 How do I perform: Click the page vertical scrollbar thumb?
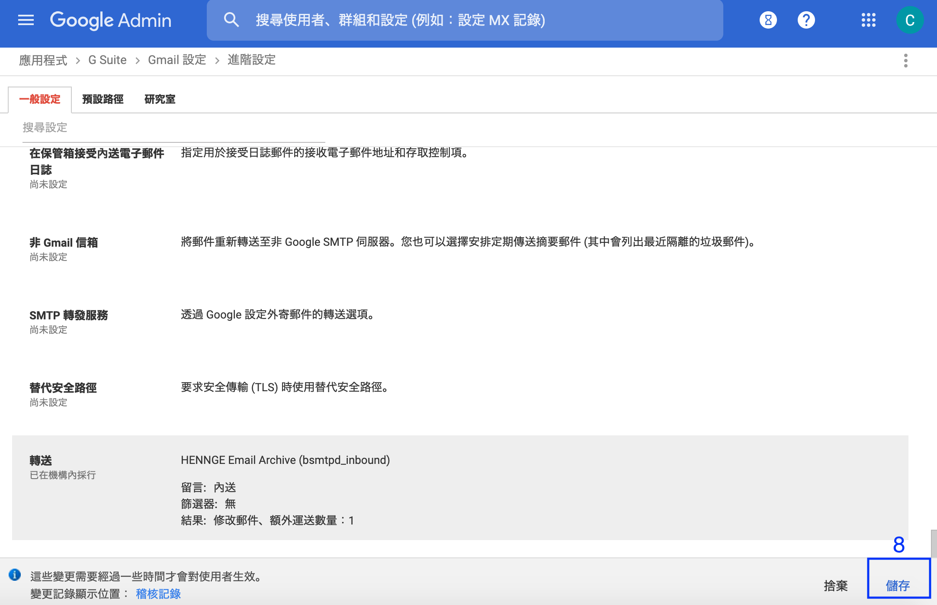click(934, 544)
